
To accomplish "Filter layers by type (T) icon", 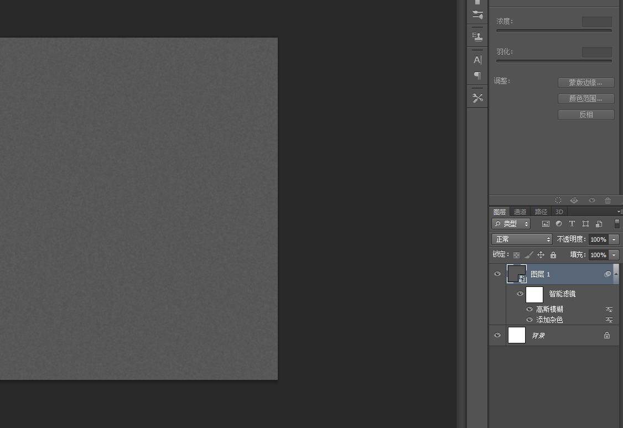I will [x=572, y=224].
